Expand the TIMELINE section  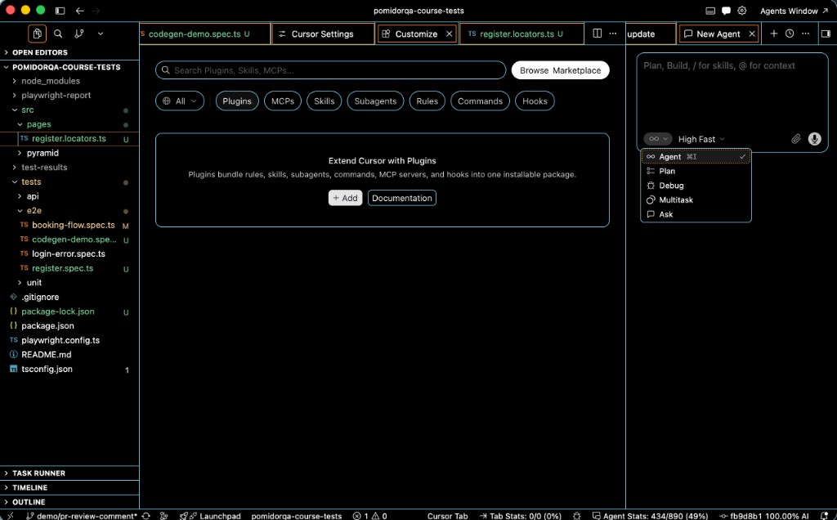(x=69, y=487)
